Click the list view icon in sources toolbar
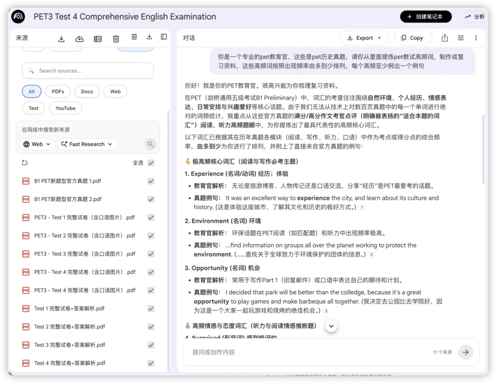Screen dimensions: 496x383 click(x=98, y=39)
